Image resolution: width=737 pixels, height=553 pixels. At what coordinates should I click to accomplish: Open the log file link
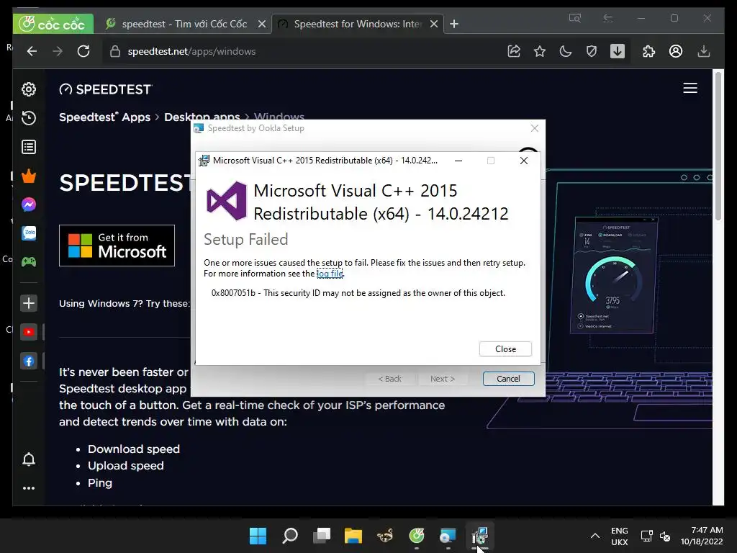(330, 273)
